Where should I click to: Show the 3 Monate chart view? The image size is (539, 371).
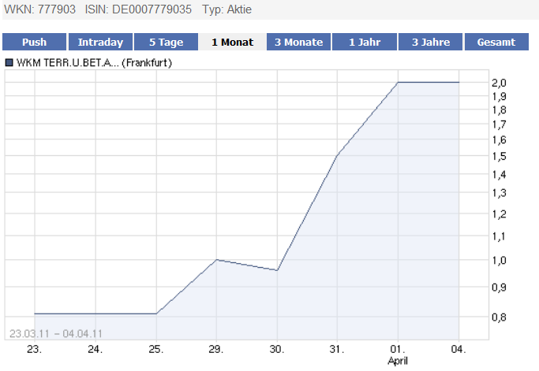click(298, 43)
